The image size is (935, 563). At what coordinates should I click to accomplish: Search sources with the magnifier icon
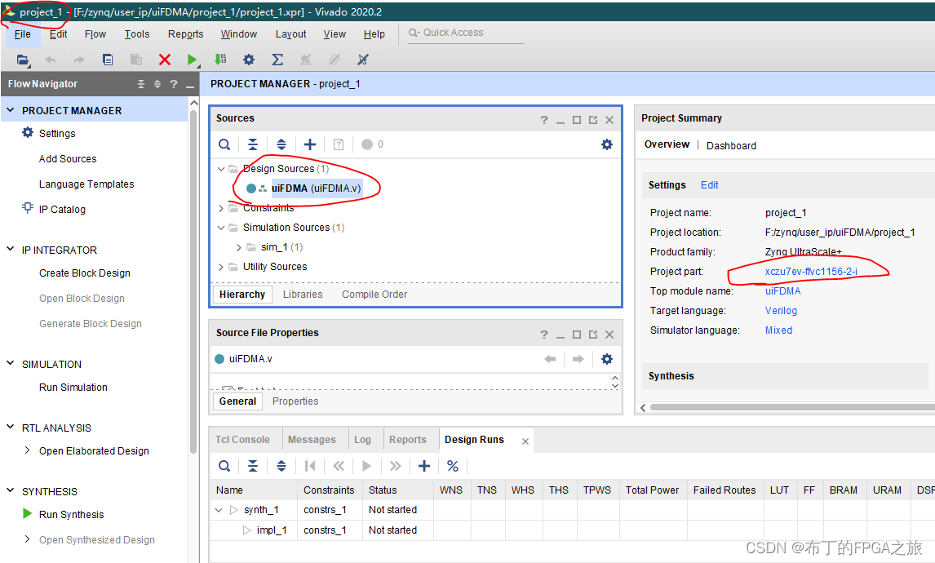coord(224,144)
